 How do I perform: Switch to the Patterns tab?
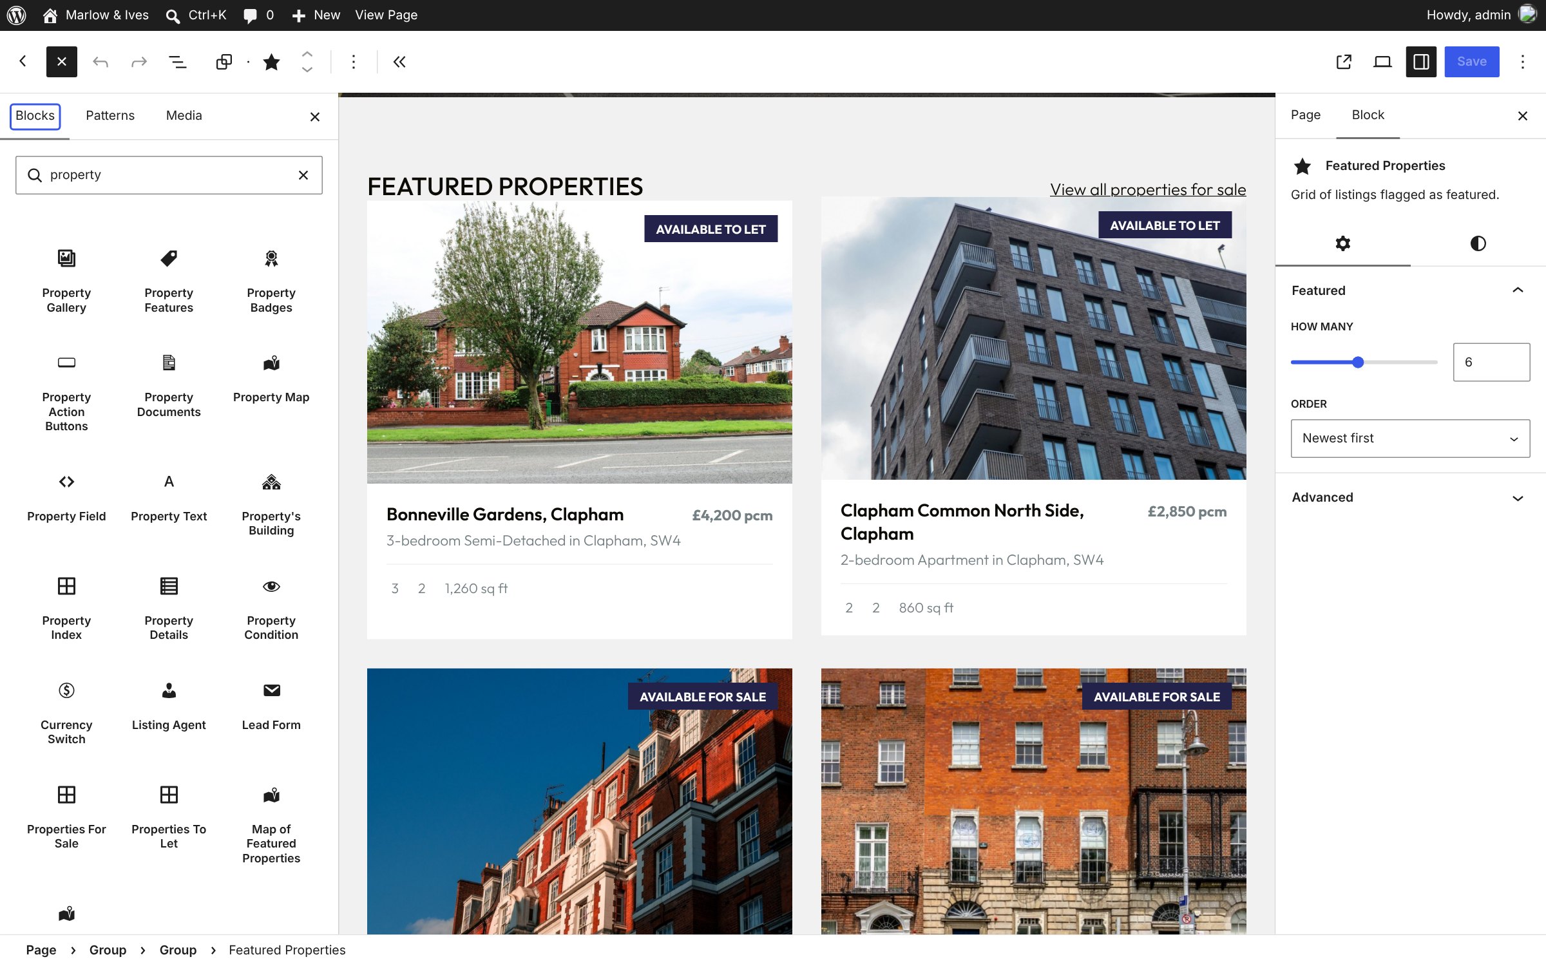point(110,115)
